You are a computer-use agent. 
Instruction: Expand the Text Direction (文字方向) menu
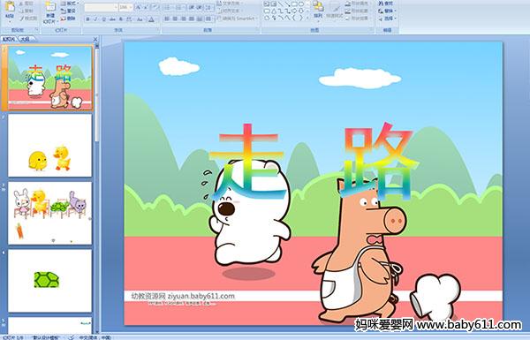point(231,4)
